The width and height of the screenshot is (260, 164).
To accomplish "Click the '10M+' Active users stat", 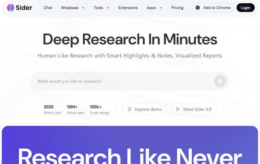I will tap(75, 109).
